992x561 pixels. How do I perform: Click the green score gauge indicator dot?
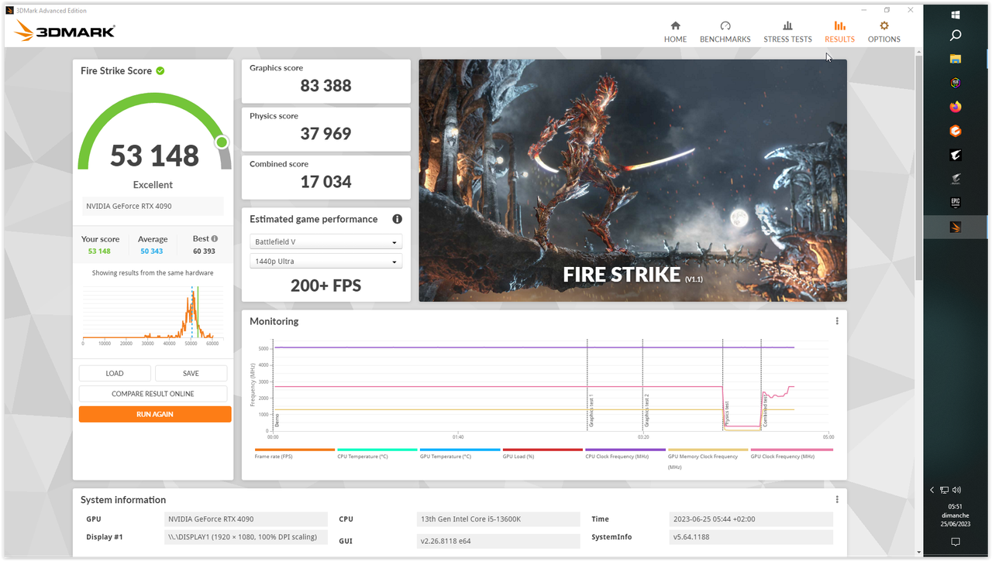coord(222,142)
